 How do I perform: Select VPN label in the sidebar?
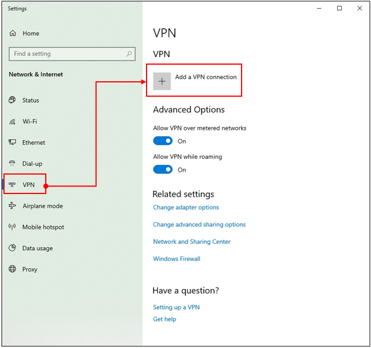[29, 185]
